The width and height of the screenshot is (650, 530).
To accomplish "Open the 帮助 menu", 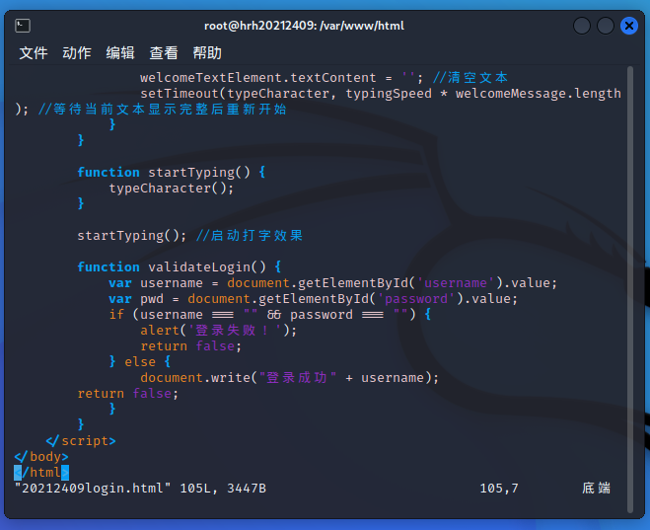I will click(207, 53).
